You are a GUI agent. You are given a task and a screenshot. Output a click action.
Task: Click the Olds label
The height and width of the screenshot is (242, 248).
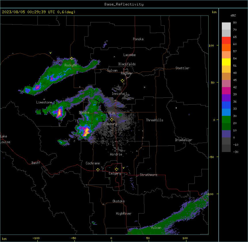pos(112,113)
